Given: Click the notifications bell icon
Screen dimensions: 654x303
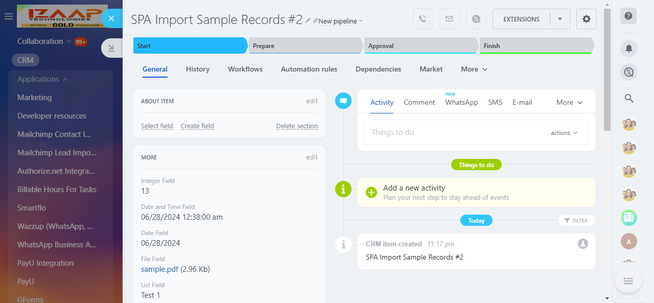Looking at the screenshot, I should click(628, 49).
